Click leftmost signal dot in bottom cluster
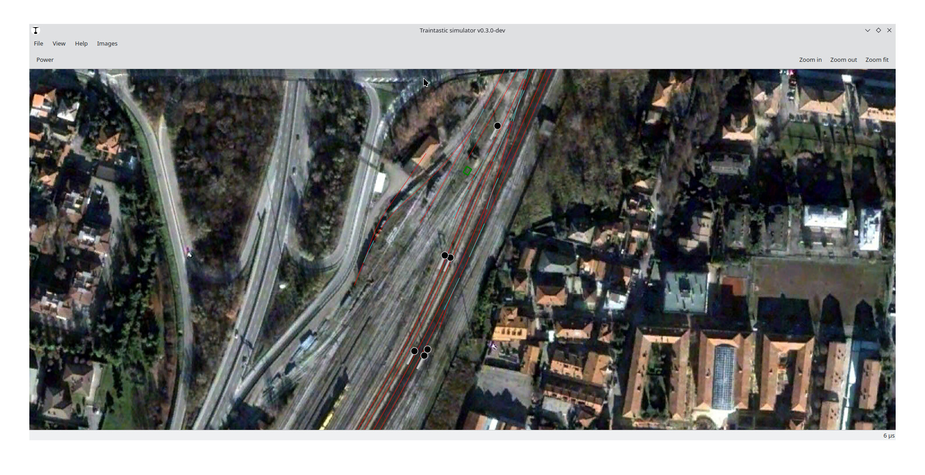The image size is (925, 475). pos(414,351)
